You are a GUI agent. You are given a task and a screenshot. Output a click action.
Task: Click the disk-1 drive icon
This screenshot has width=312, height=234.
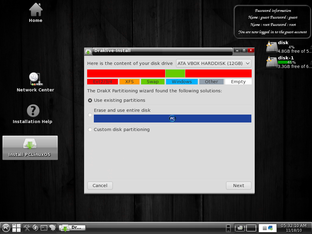[x=271, y=62]
